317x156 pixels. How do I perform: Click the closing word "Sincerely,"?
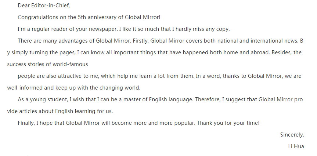click(292, 135)
